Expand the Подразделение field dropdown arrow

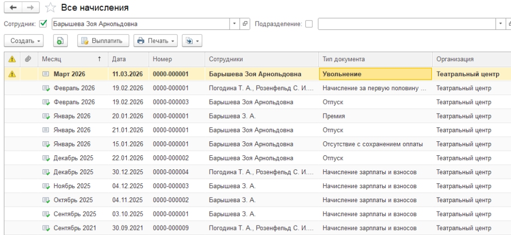[x=501, y=24]
